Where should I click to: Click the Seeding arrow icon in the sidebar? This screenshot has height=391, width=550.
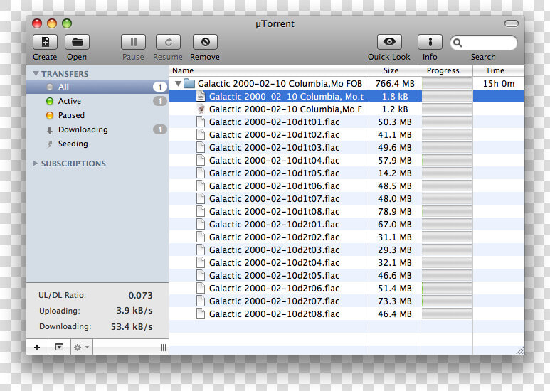[50, 144]
